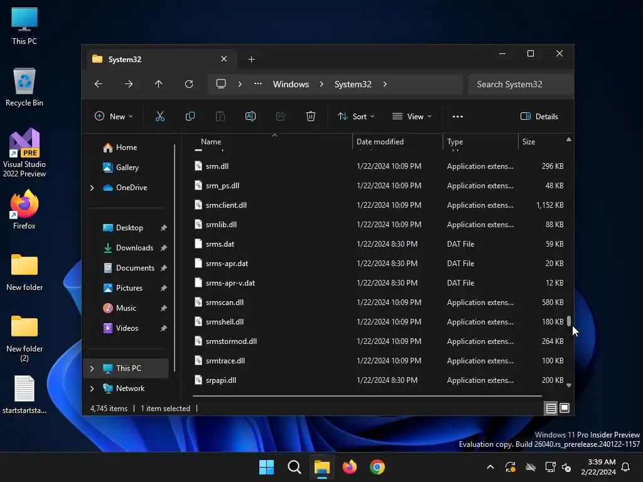Toggle the Details pane button
The image size is (643, 482).
point(539,116)
